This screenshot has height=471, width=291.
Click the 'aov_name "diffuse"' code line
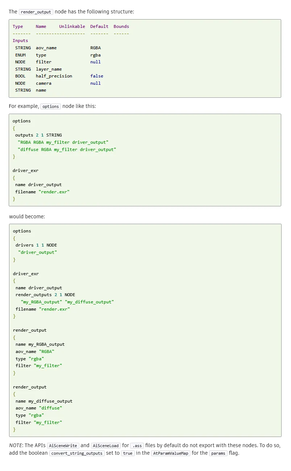(x=39, y=408)
